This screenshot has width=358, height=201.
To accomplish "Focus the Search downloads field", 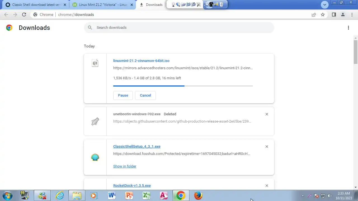I will pyautogui.click(x=179, y=27).
